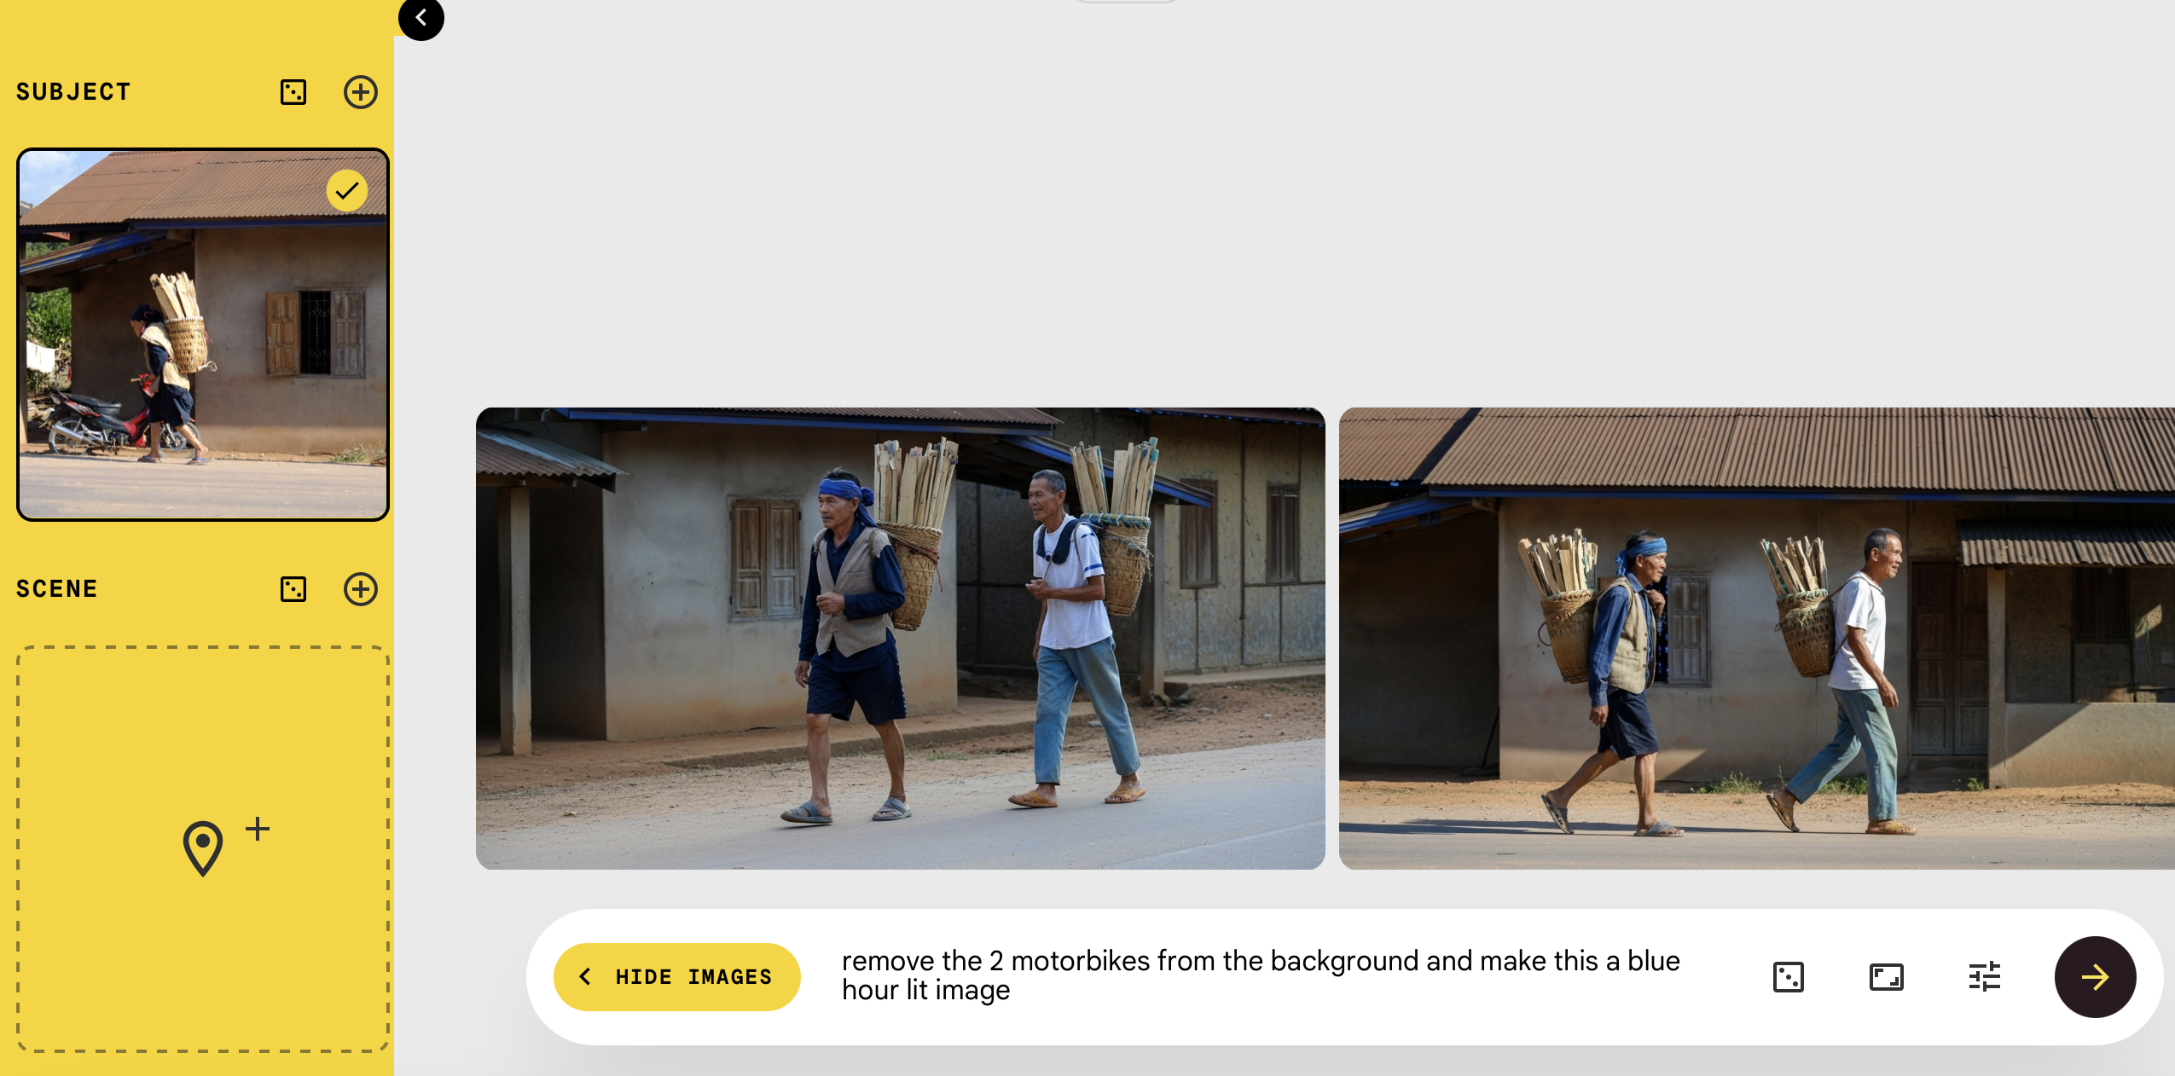Randomize subject with the dice icon
2175x1076 pixels.
coord(293,92)
